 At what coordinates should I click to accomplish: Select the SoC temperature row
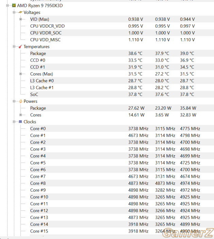122,95
